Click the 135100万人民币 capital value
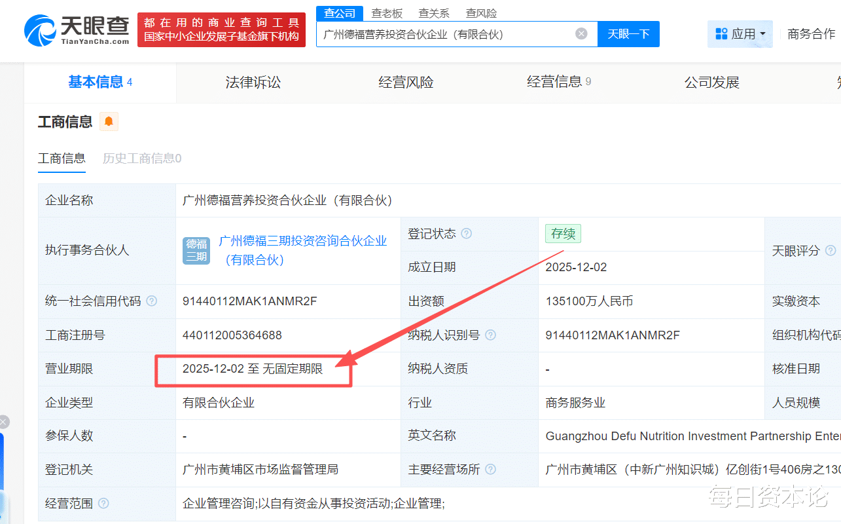This screenshot has width=841, height=524. pos(589,301)
